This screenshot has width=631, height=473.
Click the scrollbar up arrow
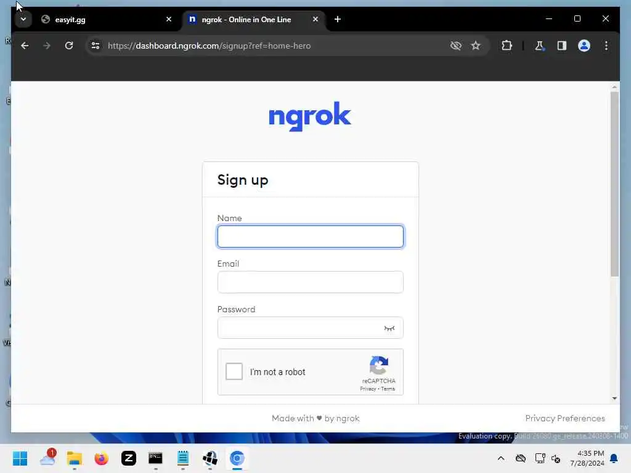614,87
